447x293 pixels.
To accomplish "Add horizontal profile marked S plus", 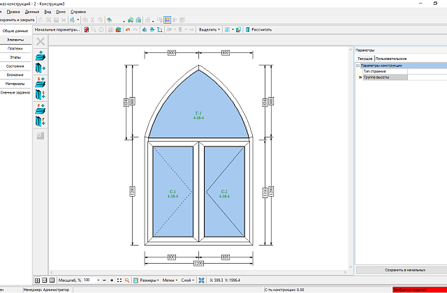I will coord(41,82).
